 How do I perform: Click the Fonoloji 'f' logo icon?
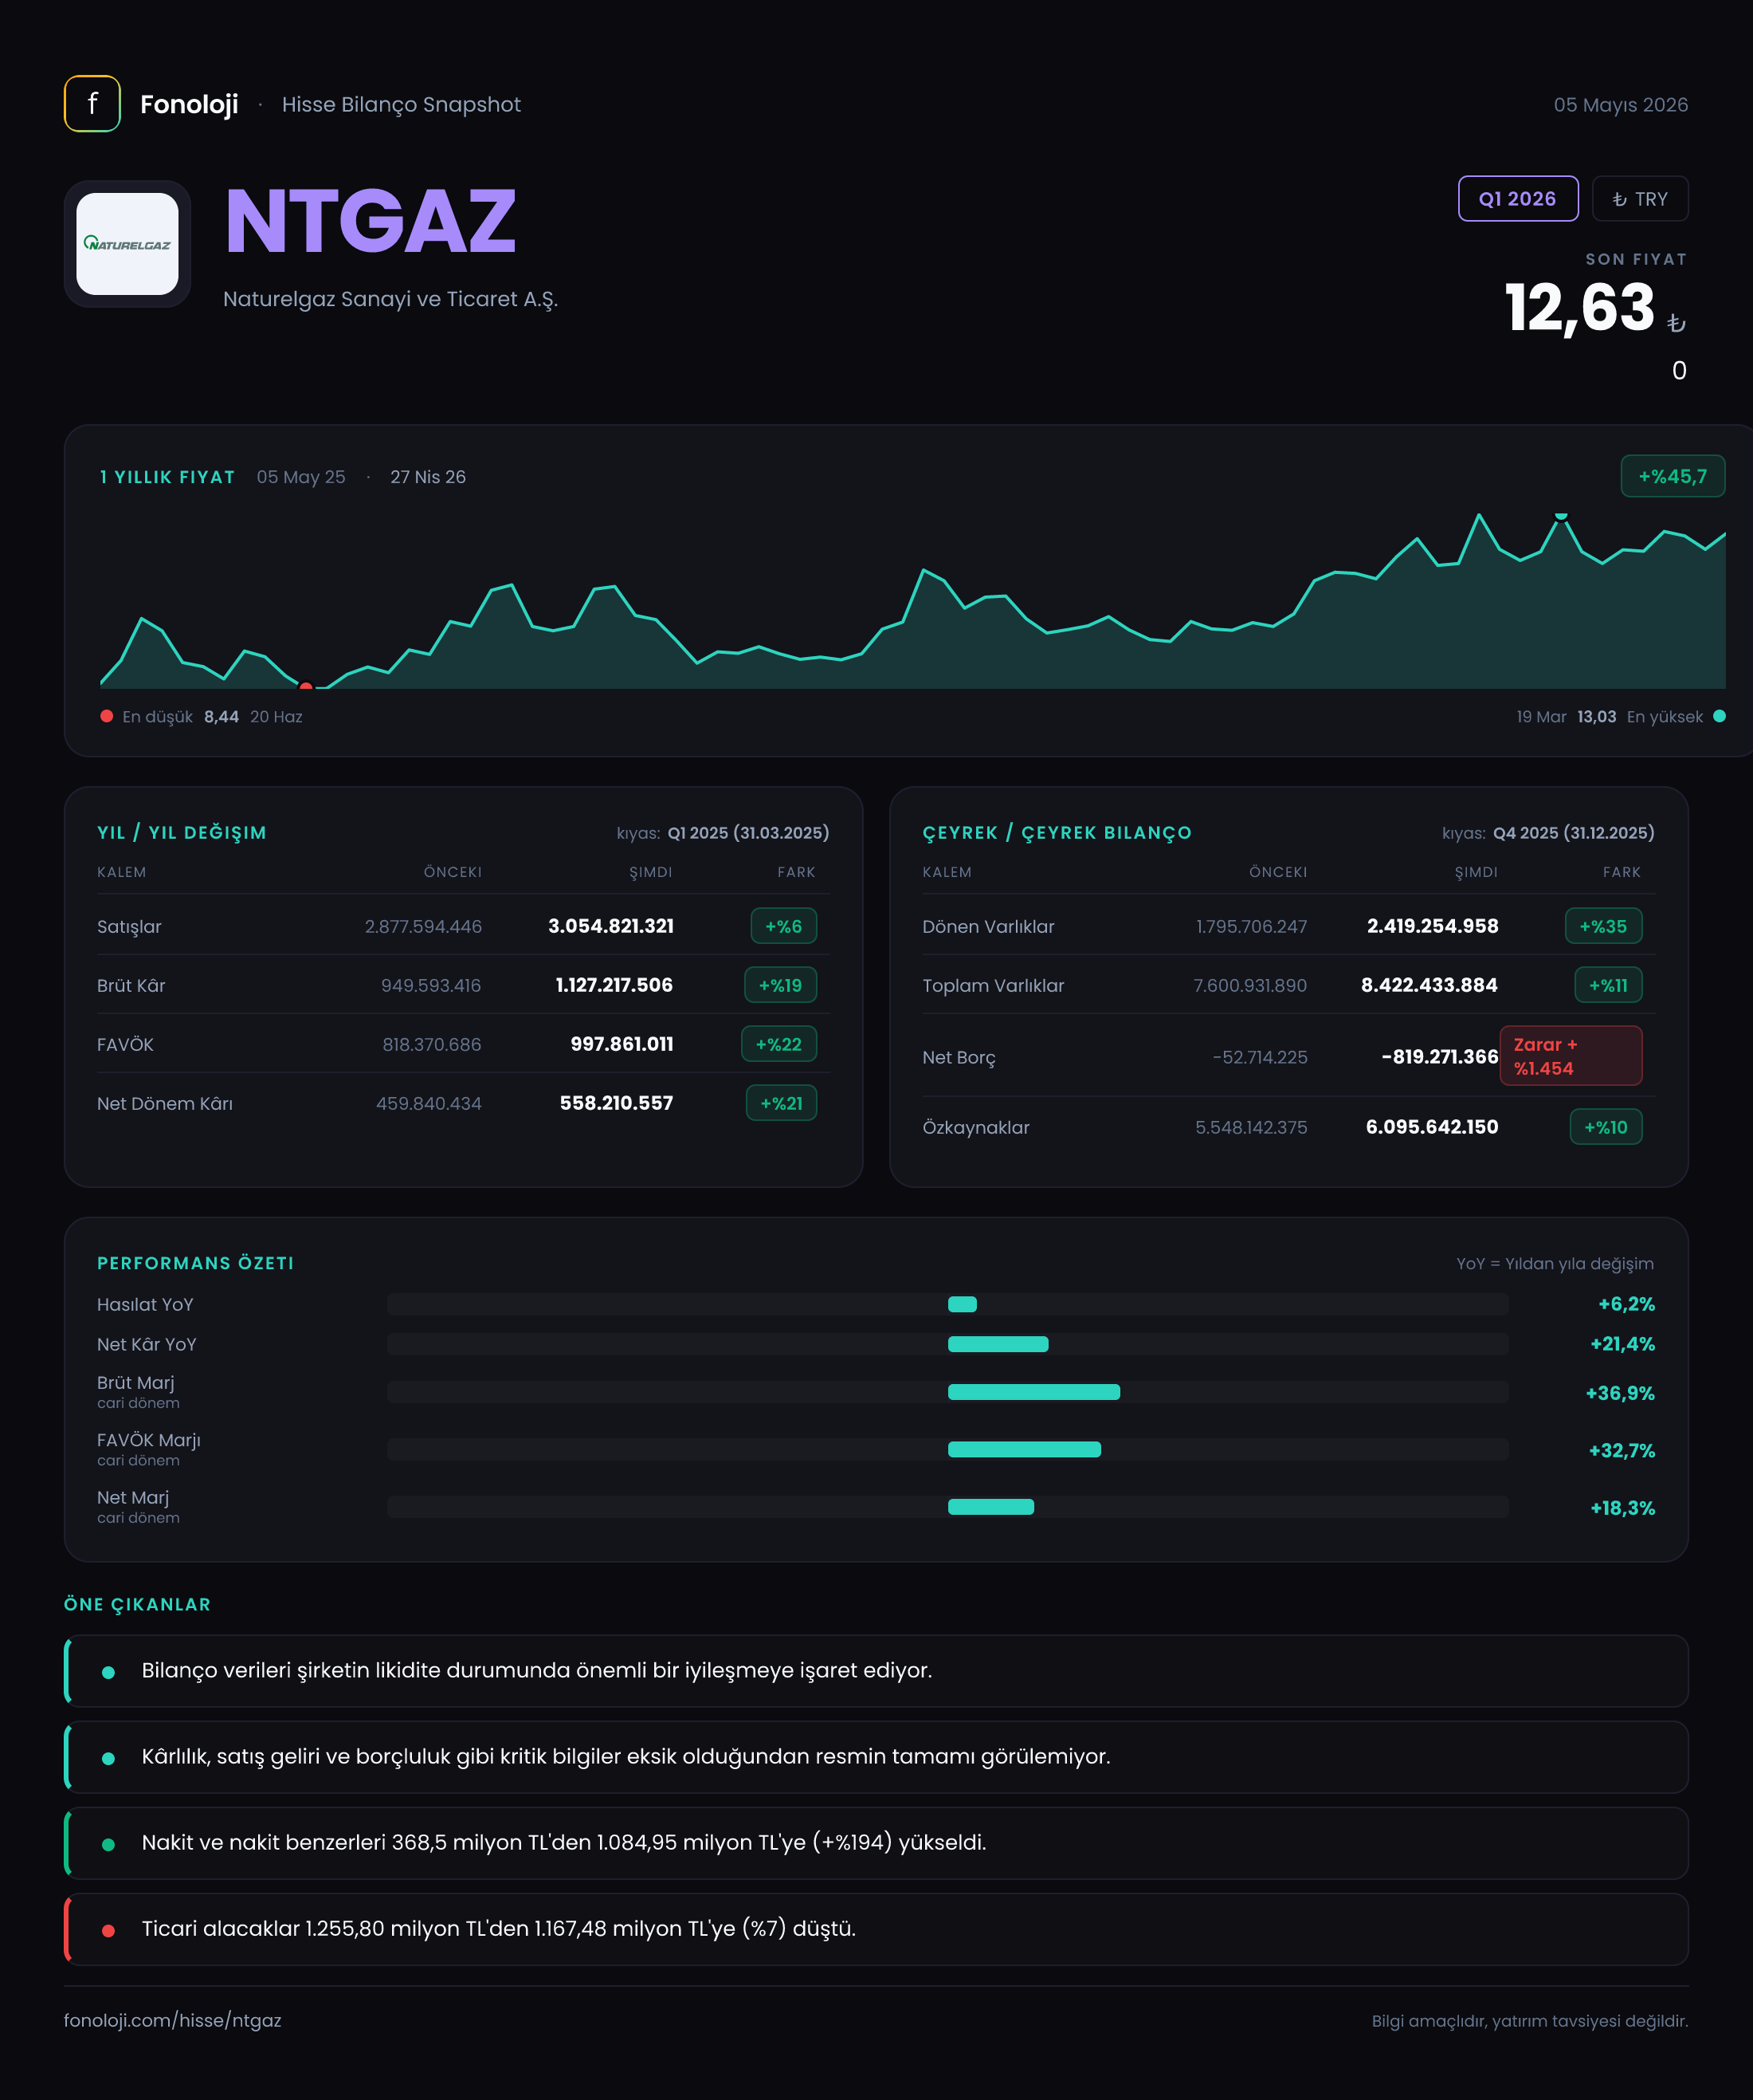[92, 104]
